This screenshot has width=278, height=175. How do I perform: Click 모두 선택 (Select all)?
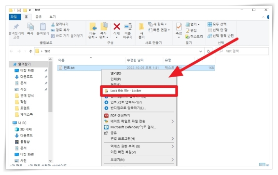(217, 24)
